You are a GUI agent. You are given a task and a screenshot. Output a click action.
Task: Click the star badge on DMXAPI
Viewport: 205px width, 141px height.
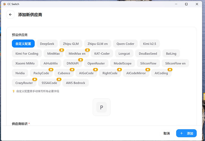click(81, 60)
